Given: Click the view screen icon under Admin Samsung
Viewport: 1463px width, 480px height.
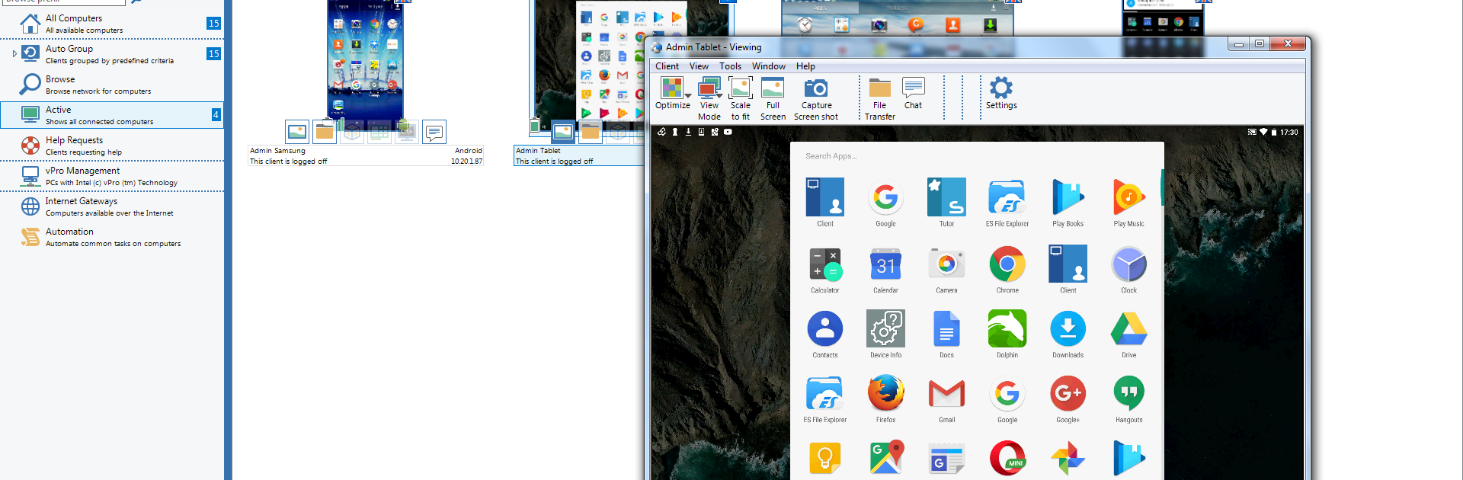Looking at the screenshot, I should (297, 132).
